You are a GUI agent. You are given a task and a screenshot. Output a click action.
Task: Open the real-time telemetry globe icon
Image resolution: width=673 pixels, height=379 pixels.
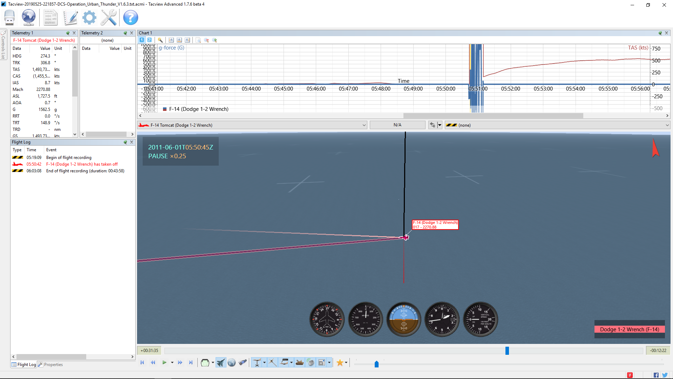tap(28, 17)
